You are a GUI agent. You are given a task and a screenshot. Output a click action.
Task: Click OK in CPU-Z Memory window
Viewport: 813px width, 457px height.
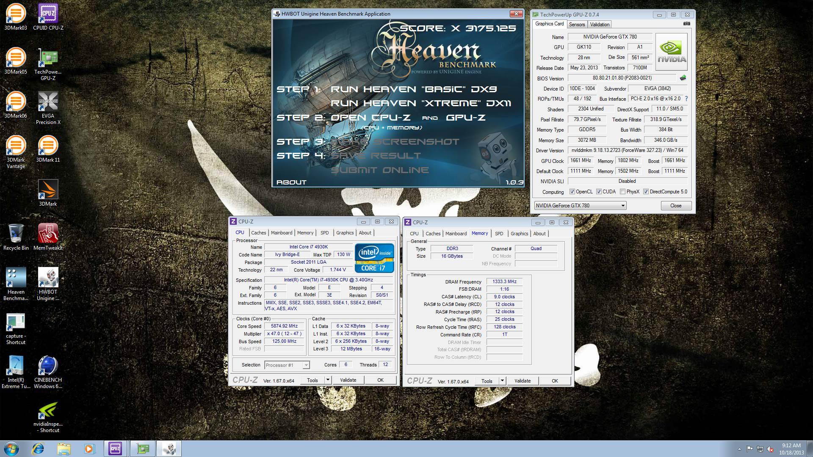[555, 381]
